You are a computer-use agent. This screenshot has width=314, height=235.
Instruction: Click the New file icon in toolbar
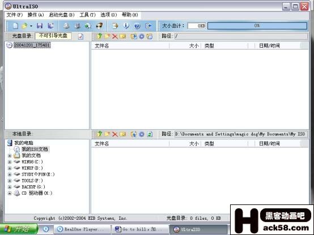[x=16, y=26]
